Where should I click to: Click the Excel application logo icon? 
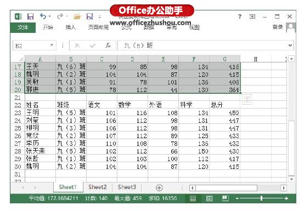pos(19,16)
